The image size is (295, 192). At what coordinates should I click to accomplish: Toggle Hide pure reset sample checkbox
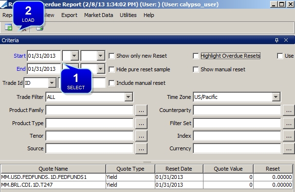pos(111,69)
